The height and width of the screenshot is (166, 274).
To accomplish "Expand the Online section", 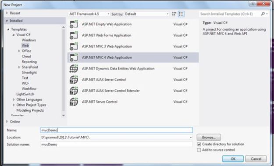I will 7,121.
